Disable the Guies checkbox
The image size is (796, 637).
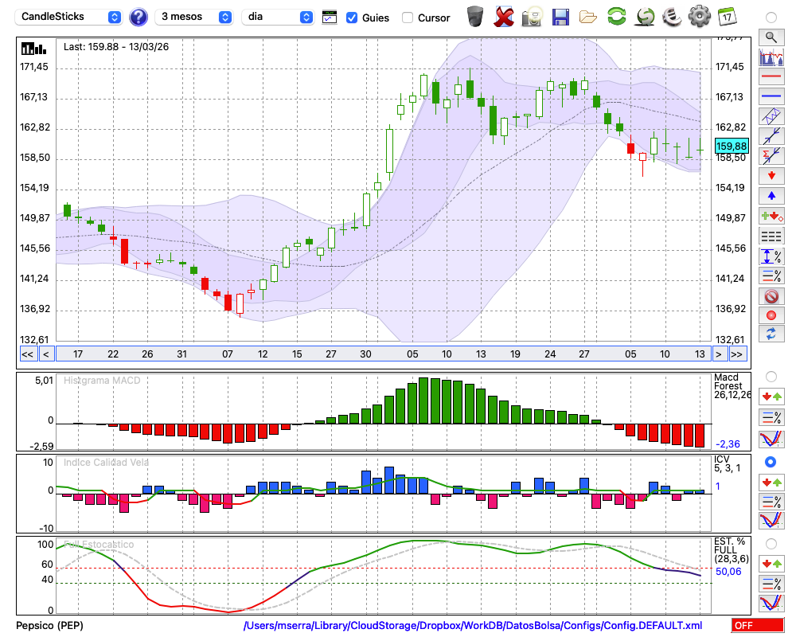(352, 18)
